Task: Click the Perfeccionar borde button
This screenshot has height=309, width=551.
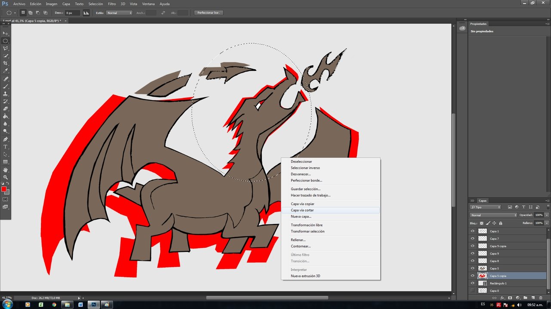Action: 208,13
